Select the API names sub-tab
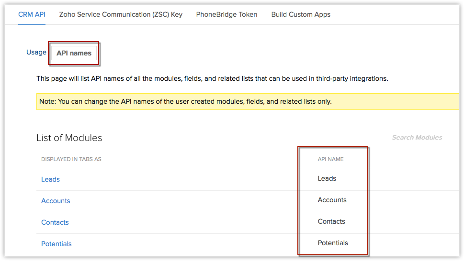464x261 pixels. [74, 53]
